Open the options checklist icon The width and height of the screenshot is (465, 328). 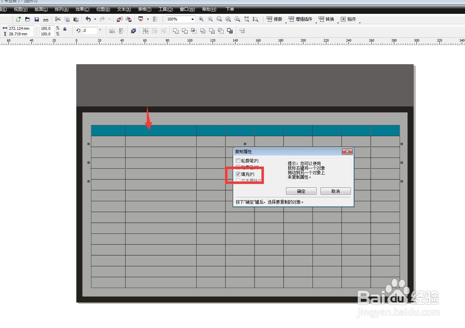pos(155,19)
